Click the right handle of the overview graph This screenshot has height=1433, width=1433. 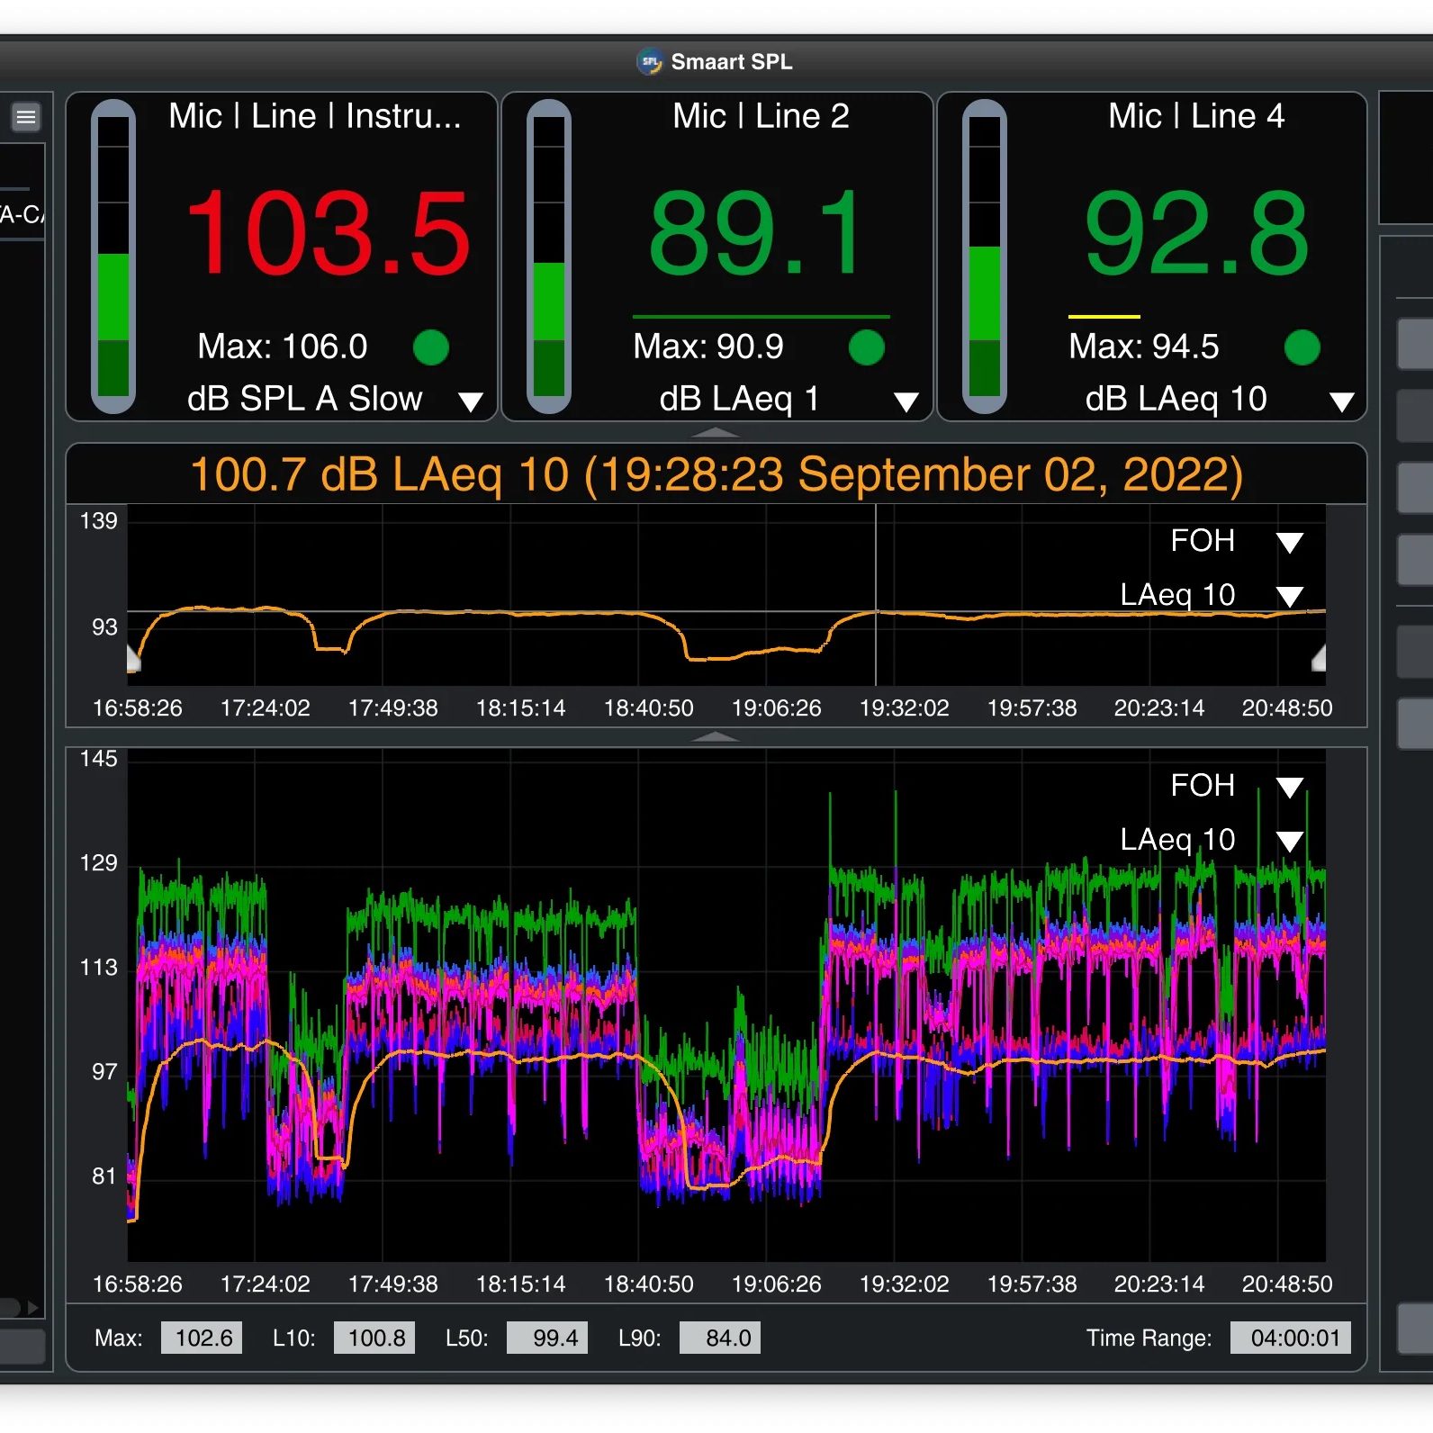[x=1319, y=659]
